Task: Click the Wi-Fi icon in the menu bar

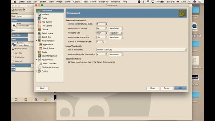Action: tap(148, 2)
